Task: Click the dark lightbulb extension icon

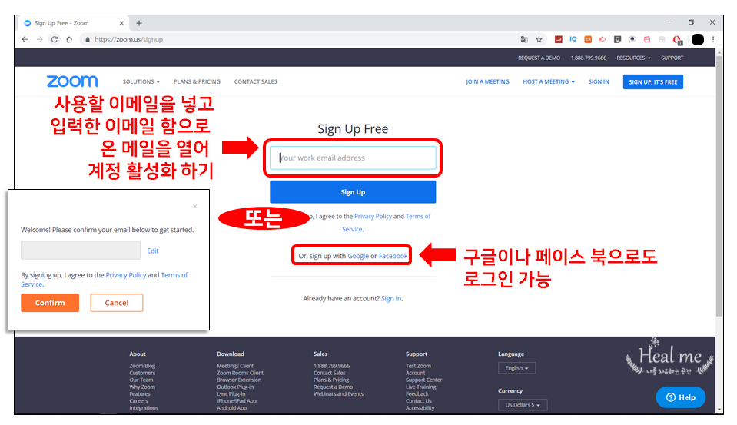Action: (618, 39)
